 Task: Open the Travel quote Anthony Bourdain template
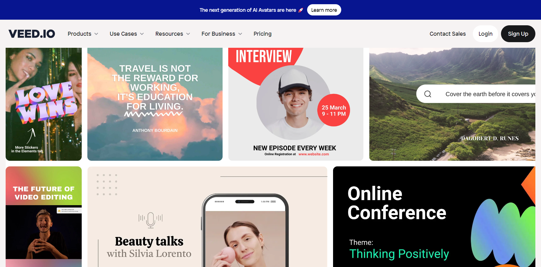pyautogui.click(x=155, y=104)
